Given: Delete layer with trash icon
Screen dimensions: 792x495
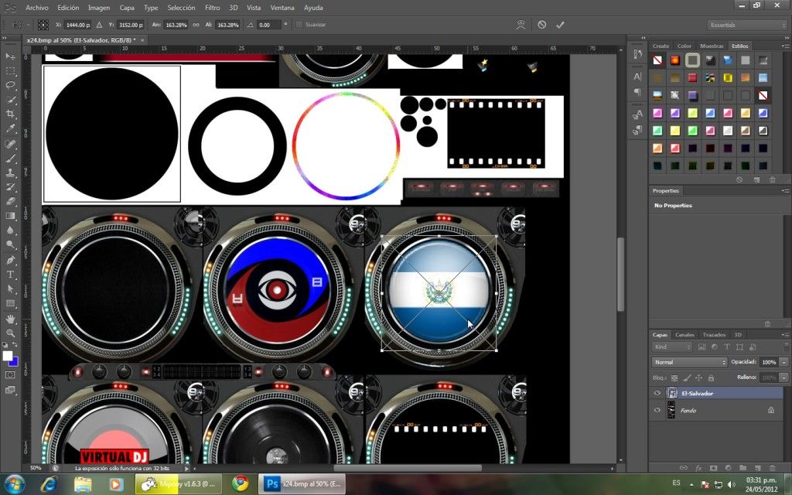Looking at the screenshot, I should point(772,468).
